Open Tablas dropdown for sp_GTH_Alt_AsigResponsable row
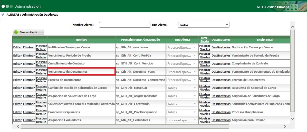This screenshot has height=132, width=307. [182, 96]
